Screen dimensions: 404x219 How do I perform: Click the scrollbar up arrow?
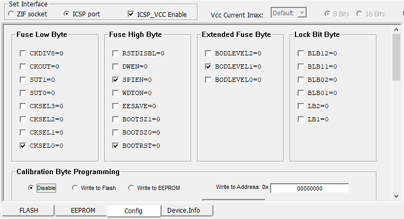pyautogui.click(x=396, y=30)
